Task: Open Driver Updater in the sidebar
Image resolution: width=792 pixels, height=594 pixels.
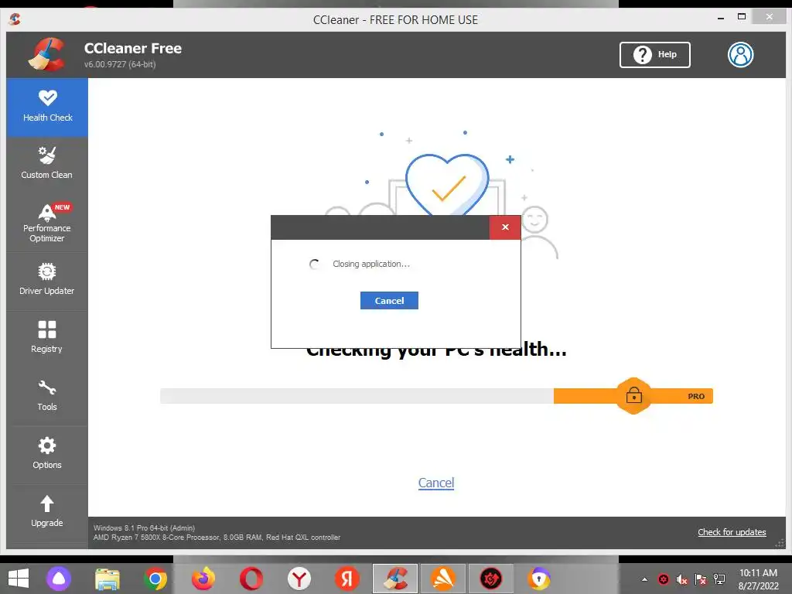Action: 47,281
